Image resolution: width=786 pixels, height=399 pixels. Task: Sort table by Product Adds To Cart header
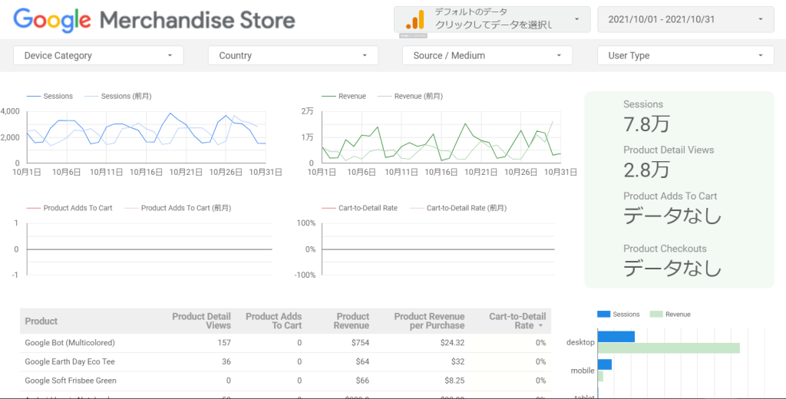(274, 321)
